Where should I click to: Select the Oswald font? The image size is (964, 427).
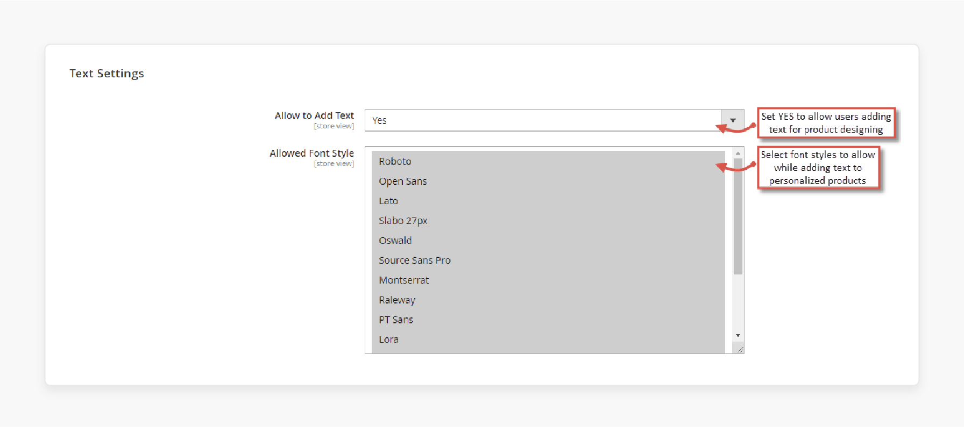(548, 241)
